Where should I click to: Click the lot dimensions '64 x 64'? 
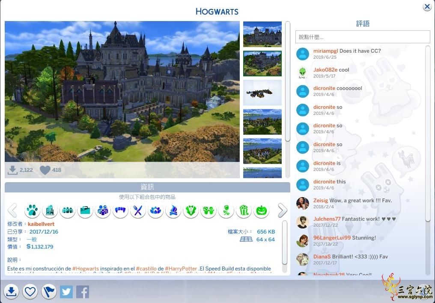click(x=265, y=240)
